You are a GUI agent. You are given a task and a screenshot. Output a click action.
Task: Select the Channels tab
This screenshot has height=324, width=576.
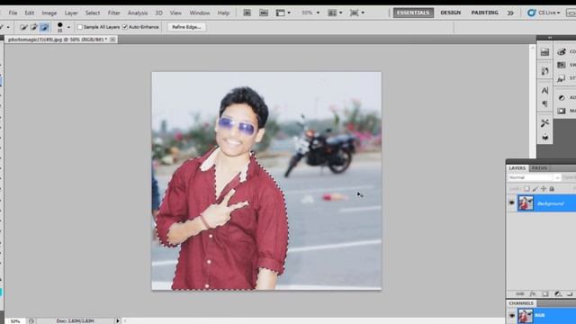pyautogui.click(x=521, y=303)
